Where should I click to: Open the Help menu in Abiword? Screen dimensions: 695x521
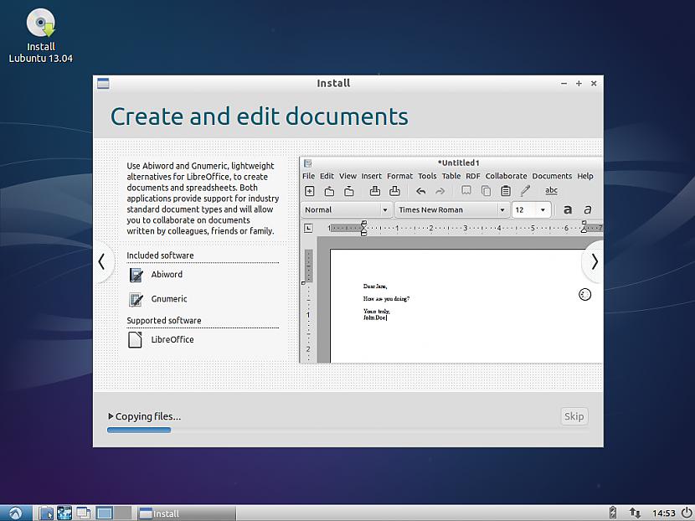[x=585, y=176]
